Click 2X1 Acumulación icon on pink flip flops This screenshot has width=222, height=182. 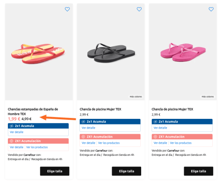(x=155, y=137)
